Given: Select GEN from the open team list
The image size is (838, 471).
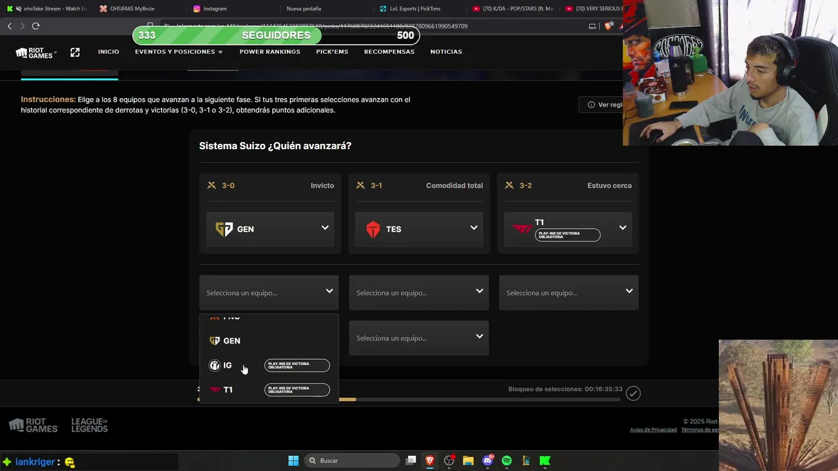Looking at the screenshot, I should click(x=269, y=341).
